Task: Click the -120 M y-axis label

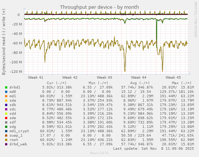Action: (x=16, y=71)
